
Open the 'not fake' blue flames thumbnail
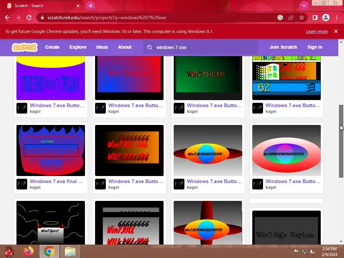51,150
